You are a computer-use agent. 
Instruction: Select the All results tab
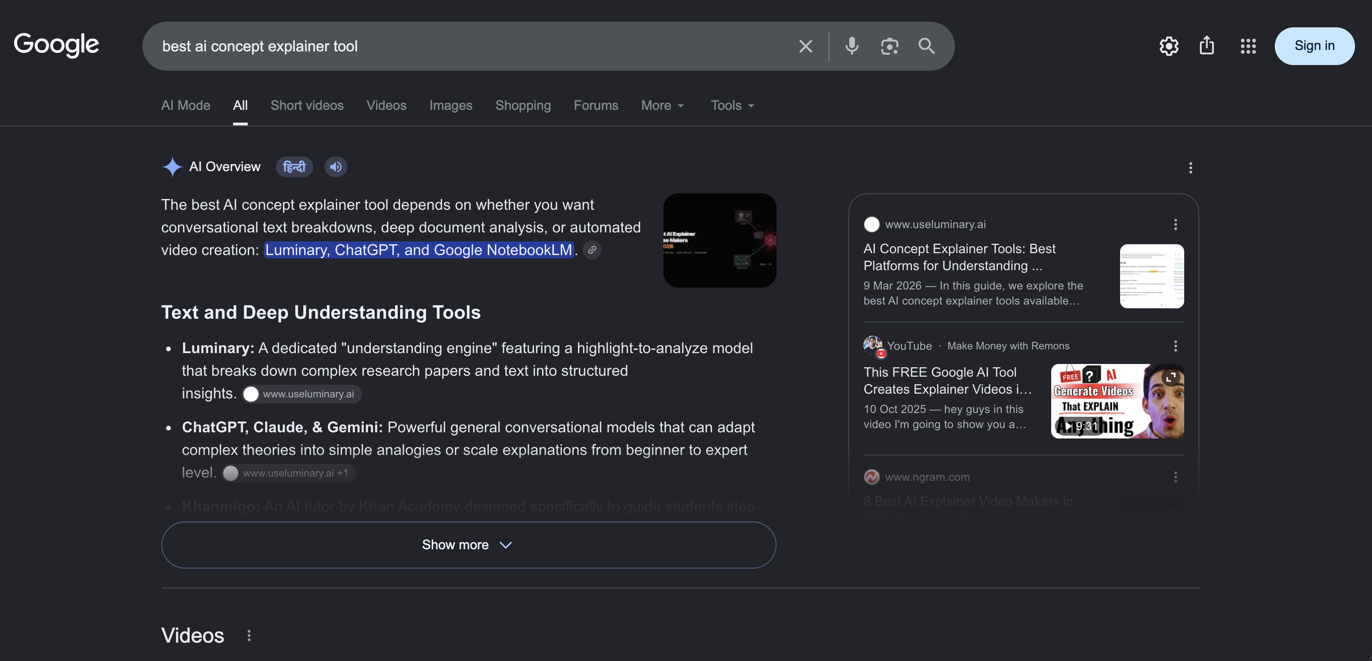[240, 106]
